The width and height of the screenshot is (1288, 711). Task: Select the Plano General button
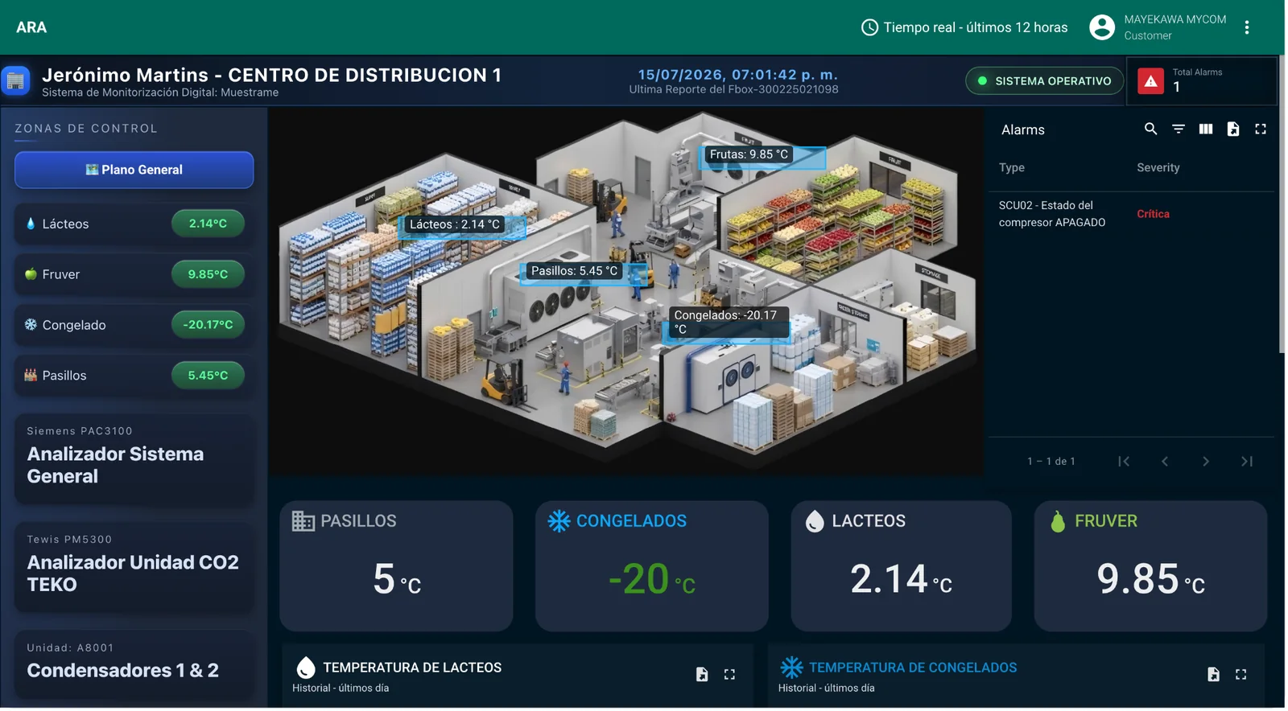[134, 170]
